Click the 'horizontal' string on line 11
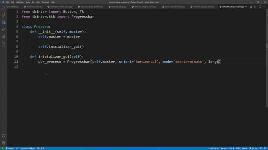Image resolution: width=268 pixels, height=150 pixels. point(146,62)
